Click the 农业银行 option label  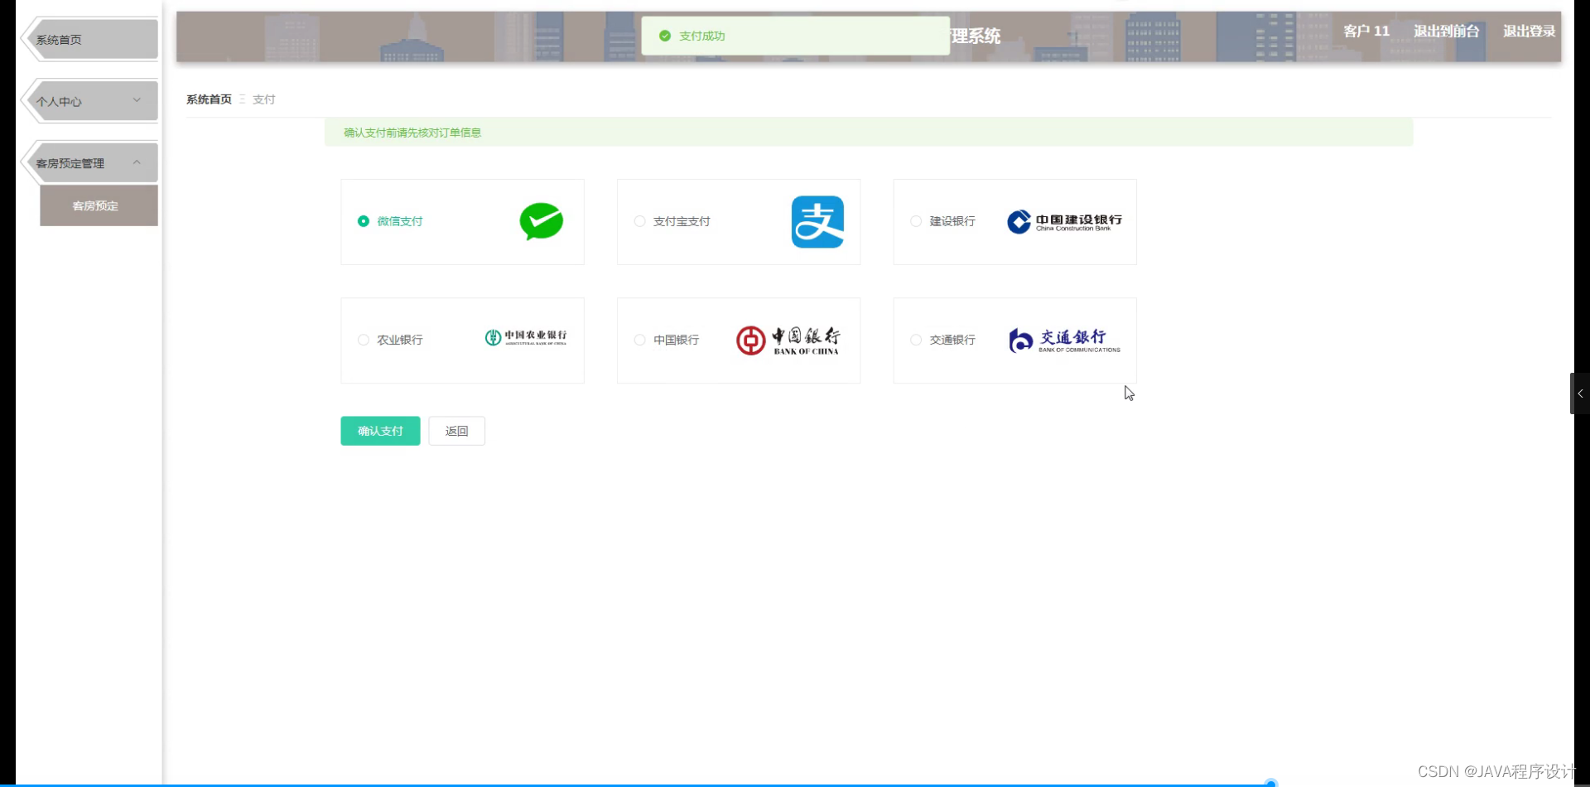pos(400,340)
